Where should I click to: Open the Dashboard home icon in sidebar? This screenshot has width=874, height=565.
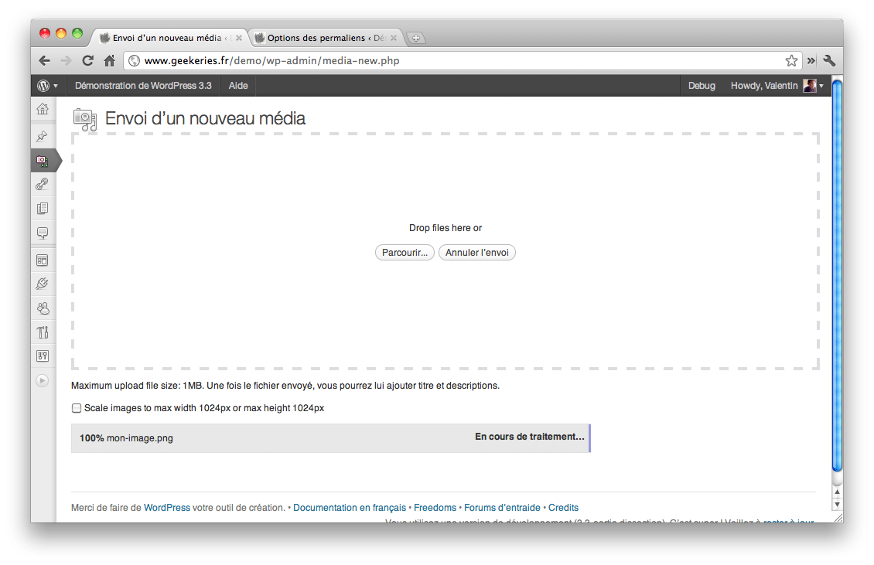[x=43, y=109]
